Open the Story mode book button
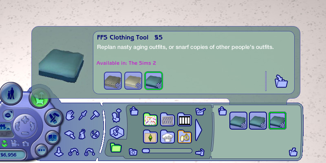The width and height of the screenshot is (326, 163). [x=52, y=137]
